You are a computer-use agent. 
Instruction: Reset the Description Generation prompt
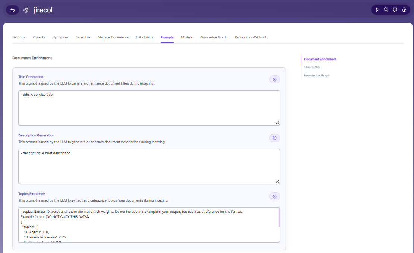(x=275, y=138)
